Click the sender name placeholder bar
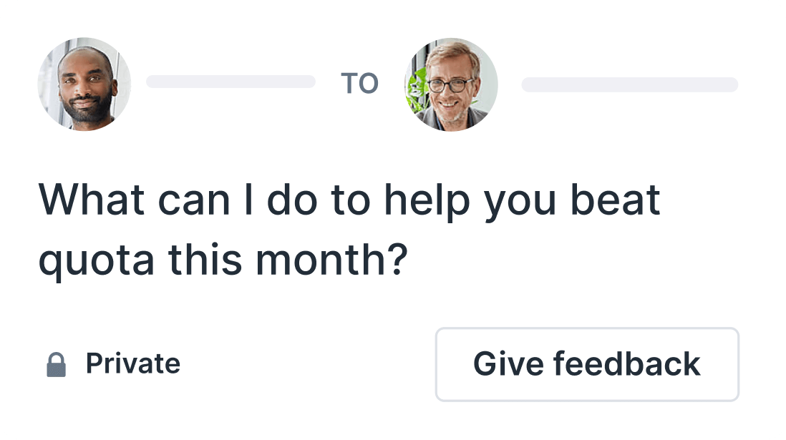Screen dimensions: 786x440 click(231, 82)
